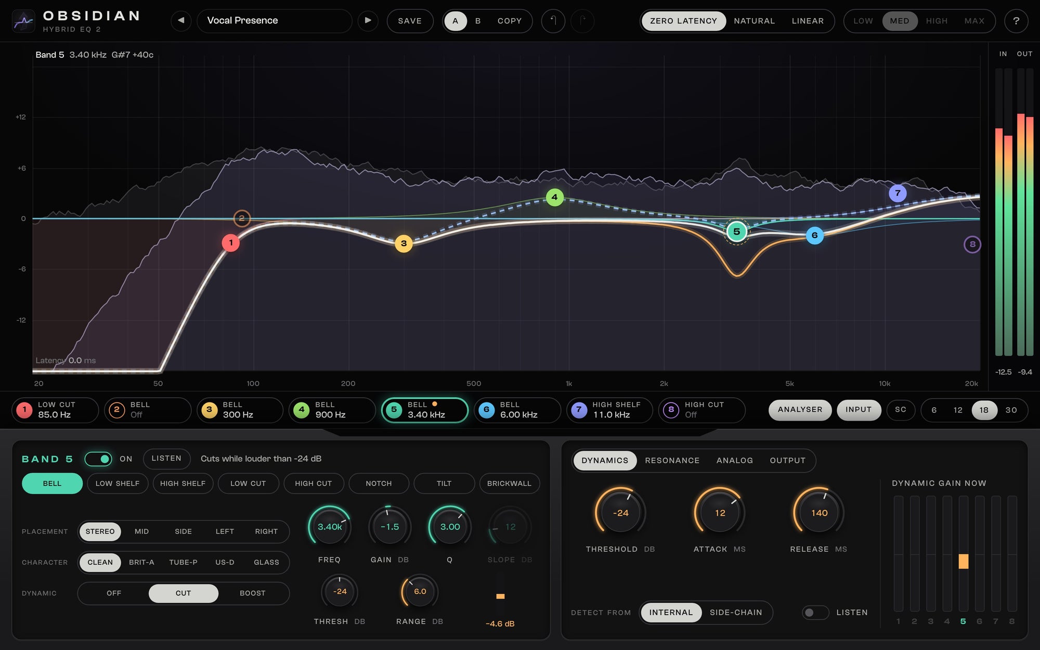Select band 4 node on the EQ curve
This screenshot has width=1040, height=650.
point(555,197)
